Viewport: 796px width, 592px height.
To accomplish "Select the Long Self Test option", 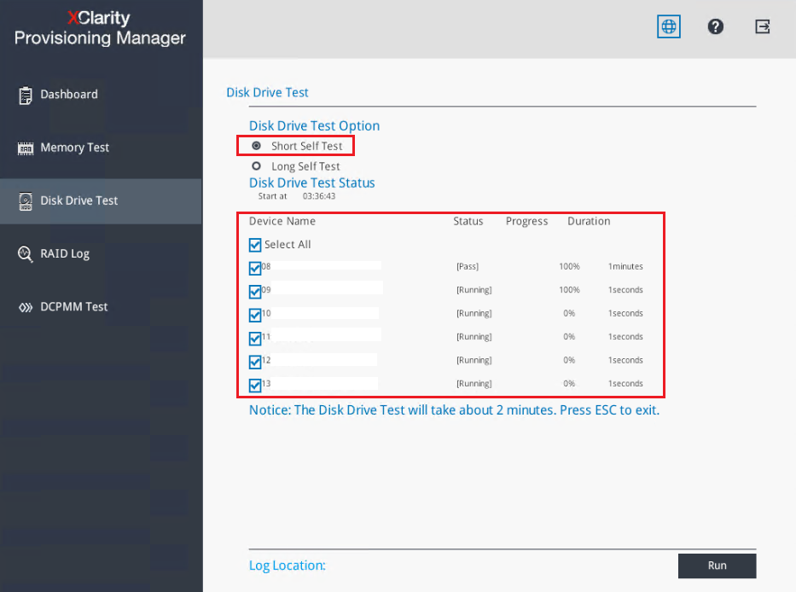I will coord(256,166).
